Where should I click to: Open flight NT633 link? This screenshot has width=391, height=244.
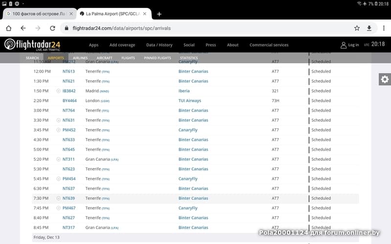pos(68,140)
